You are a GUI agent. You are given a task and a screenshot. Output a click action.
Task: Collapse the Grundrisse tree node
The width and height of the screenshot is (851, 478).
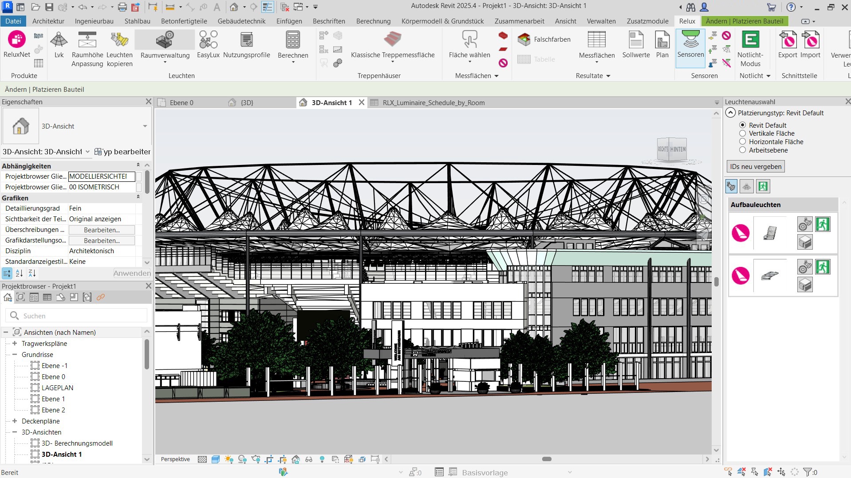15,355
